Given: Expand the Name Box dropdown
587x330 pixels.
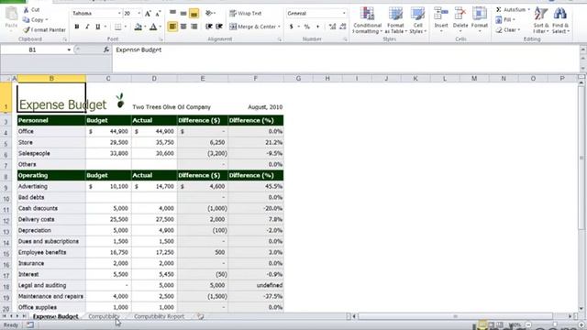Looking at the screenshot, I should 69,49.
